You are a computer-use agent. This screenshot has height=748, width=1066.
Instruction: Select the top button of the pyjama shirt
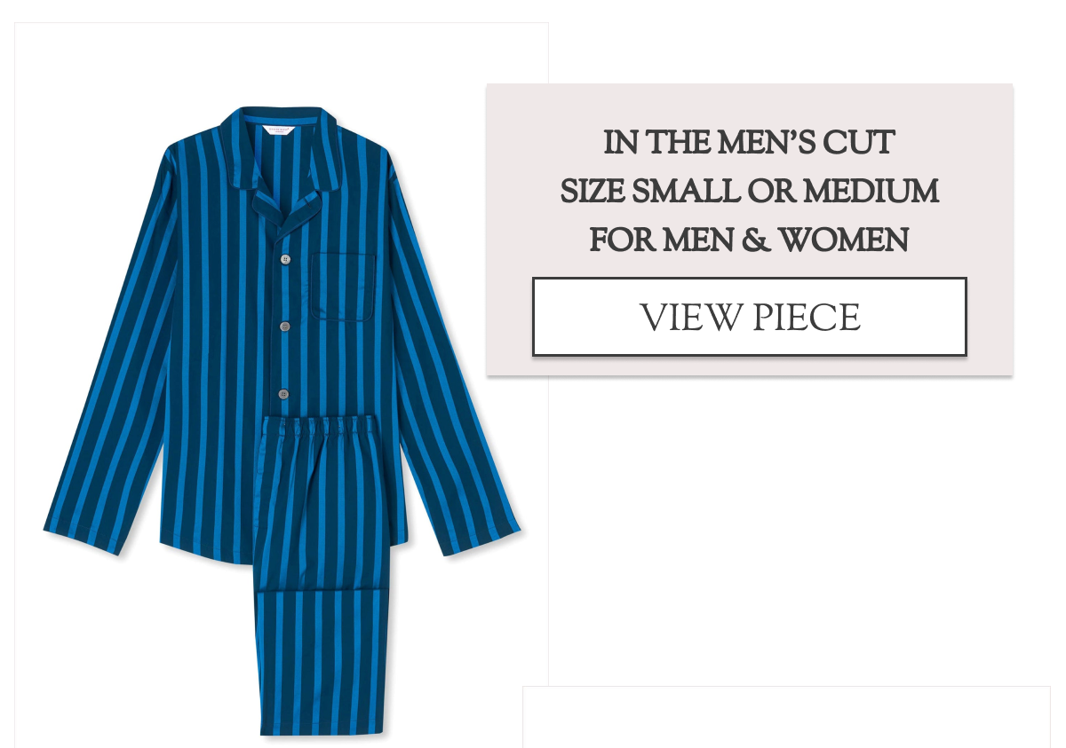[285, 260]
